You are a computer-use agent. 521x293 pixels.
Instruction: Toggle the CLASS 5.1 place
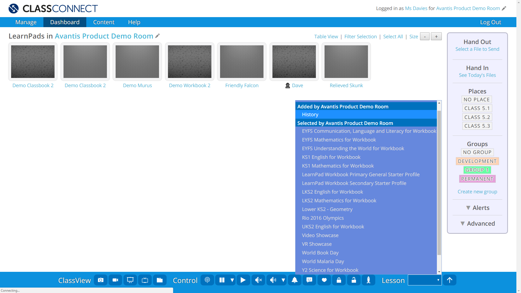pos(477,108)
